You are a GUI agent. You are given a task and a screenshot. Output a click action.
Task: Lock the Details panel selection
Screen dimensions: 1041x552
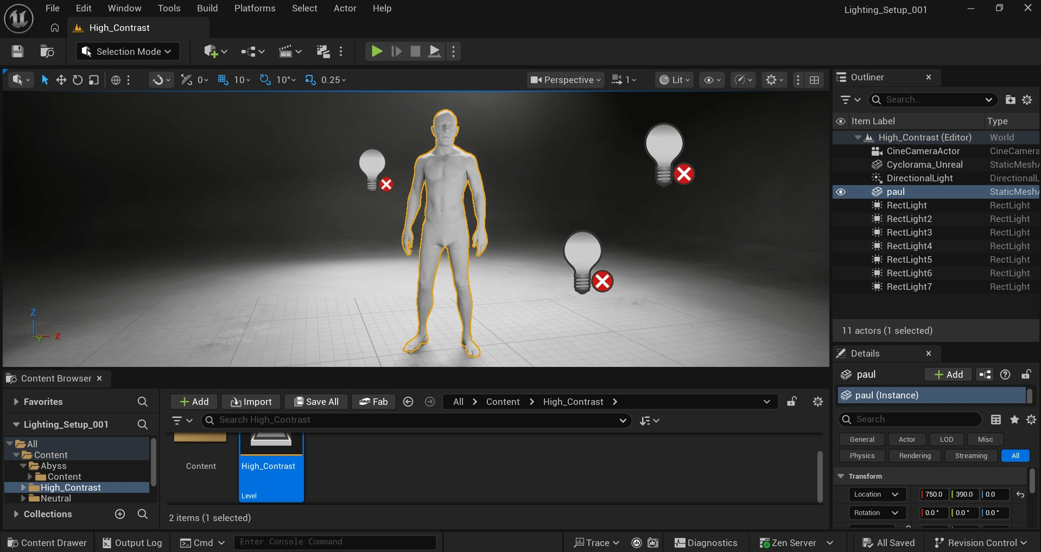click(x=1026, y=375)
